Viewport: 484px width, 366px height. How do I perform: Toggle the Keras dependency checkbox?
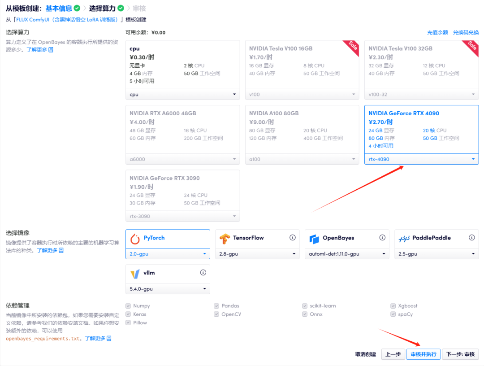tap(128, 314)
